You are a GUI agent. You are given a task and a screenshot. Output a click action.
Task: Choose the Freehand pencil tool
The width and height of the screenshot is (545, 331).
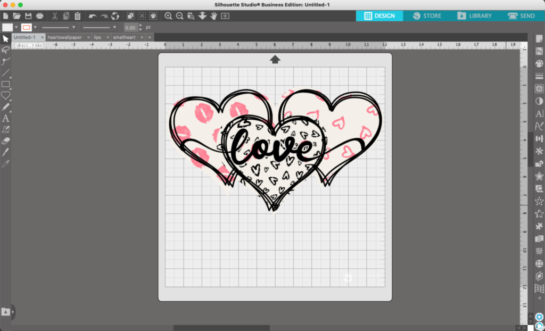(x=5, y=107)
